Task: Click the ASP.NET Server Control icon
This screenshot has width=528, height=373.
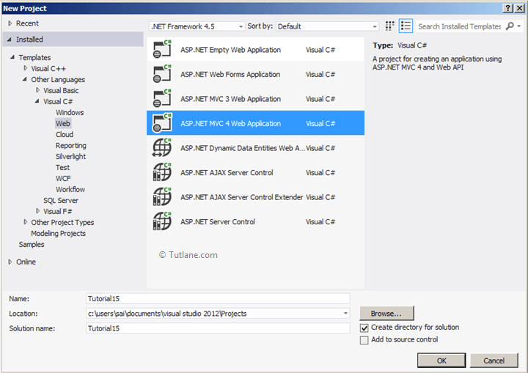Action: [x=161, y=221]
